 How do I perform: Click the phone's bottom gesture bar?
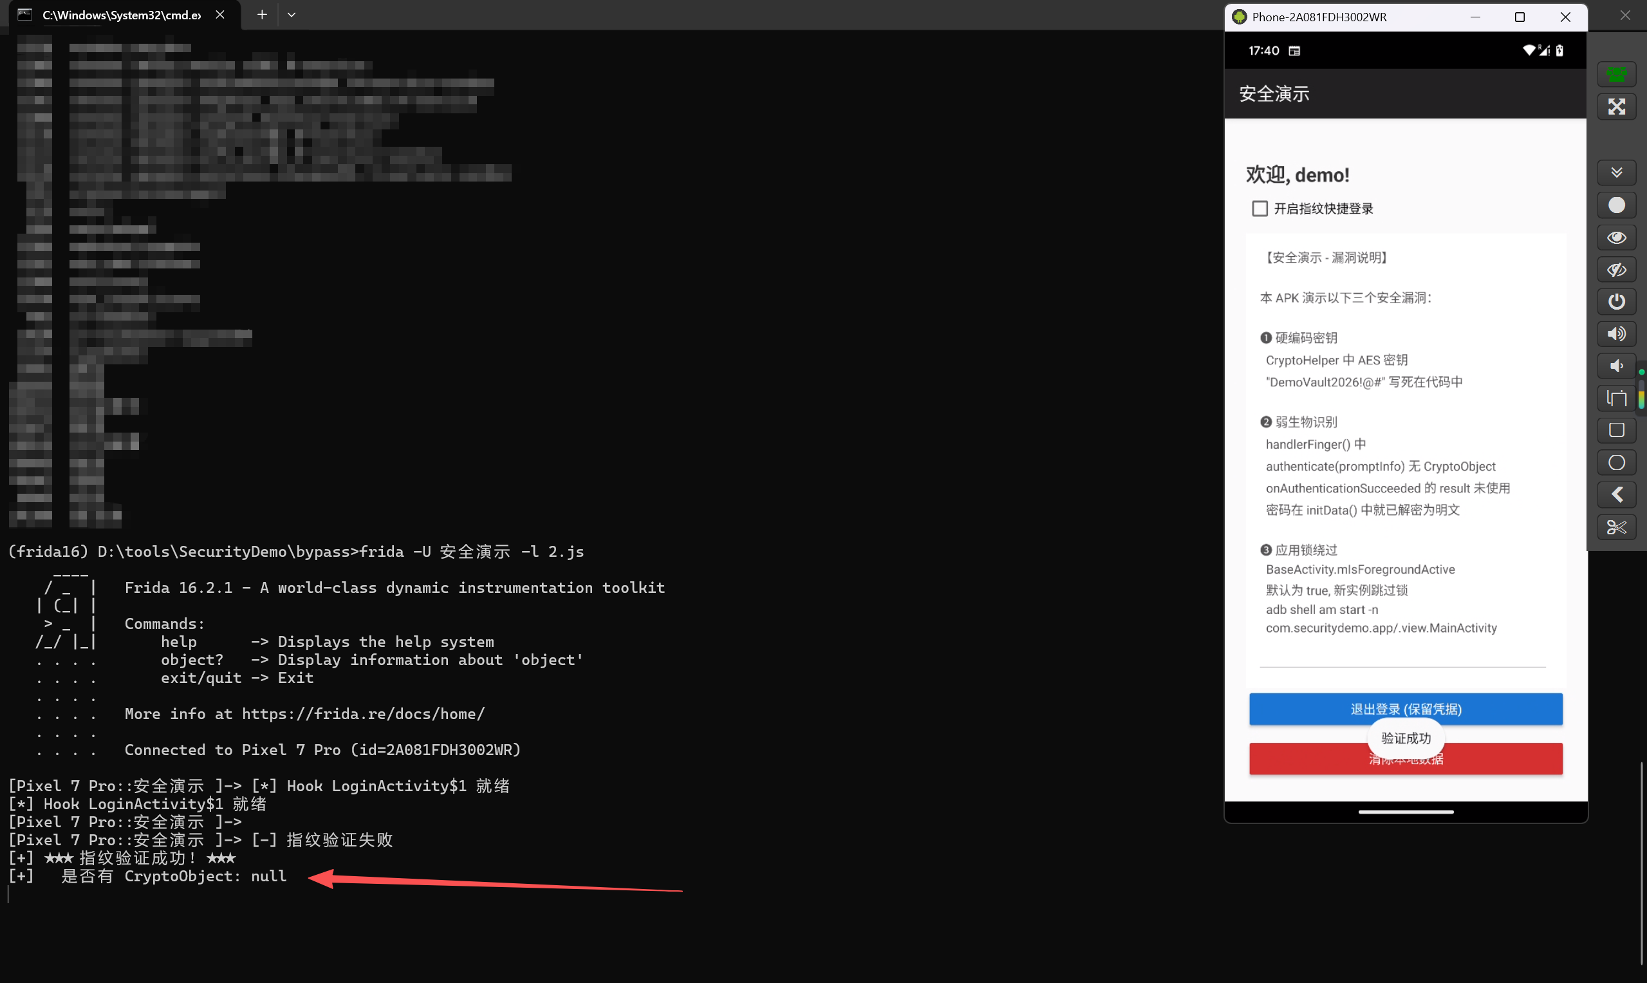(1405, 811)
